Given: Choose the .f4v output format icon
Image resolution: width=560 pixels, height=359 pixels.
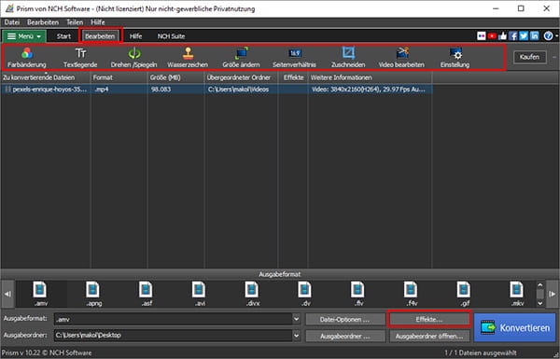Looking at the screenshot, I should (x=412, y=294).
